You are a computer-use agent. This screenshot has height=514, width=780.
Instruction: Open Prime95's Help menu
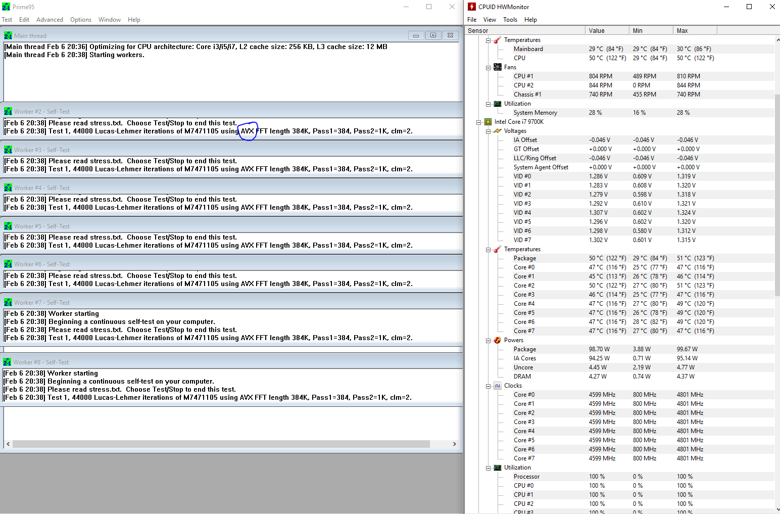pyautogui.click(x=134, y=20)
